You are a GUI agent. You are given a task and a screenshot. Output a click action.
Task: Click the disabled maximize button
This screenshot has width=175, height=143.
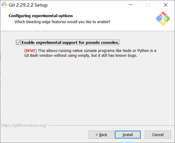pos(148,5)
